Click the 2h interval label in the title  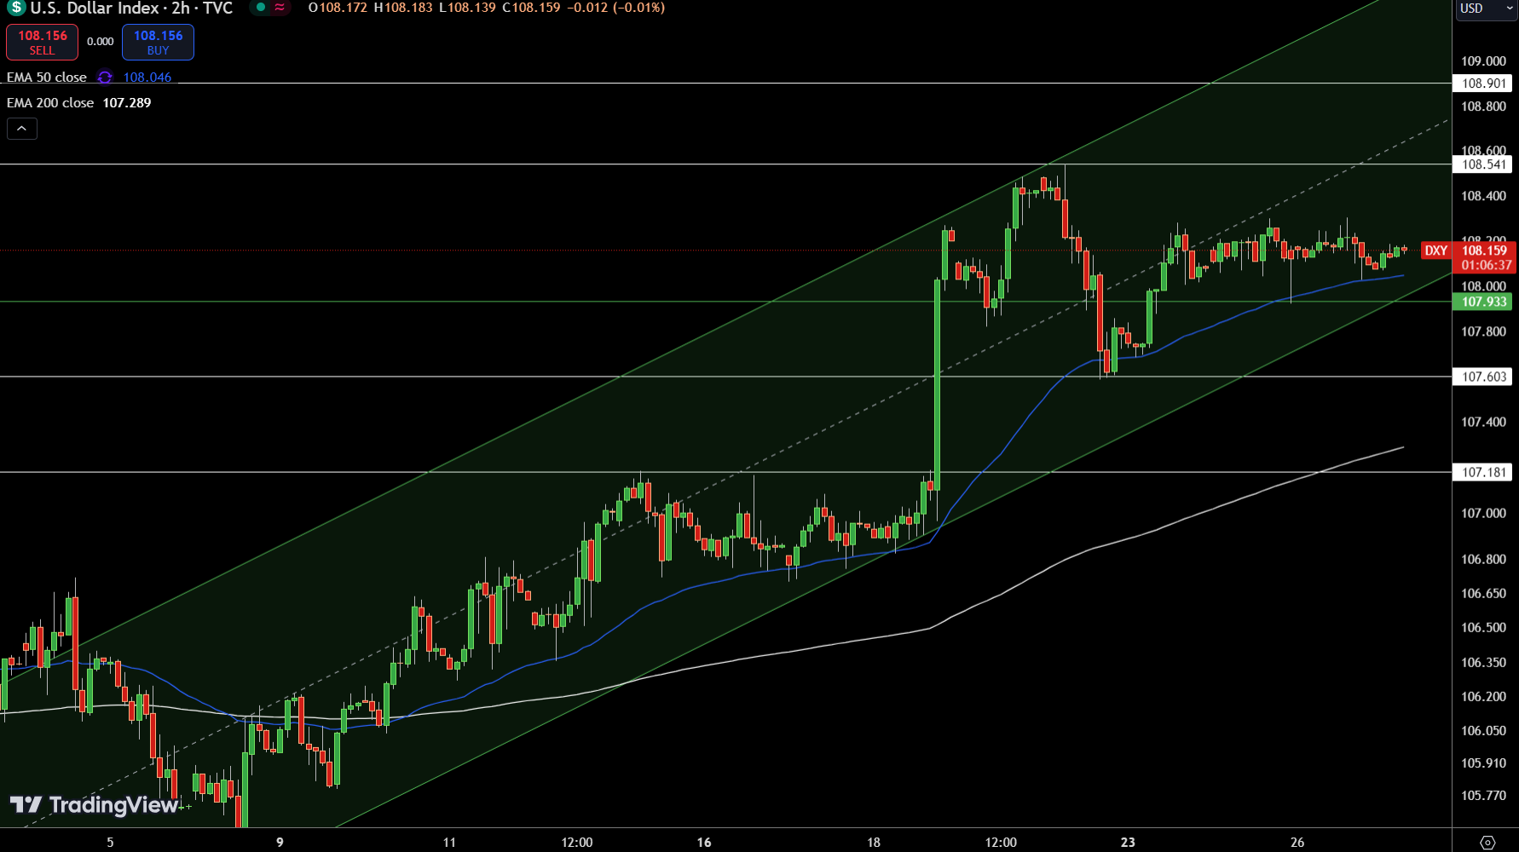pyautogui.click(x=181, y=9)
